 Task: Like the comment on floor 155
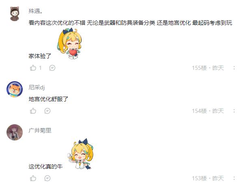(x=33, y=68)
